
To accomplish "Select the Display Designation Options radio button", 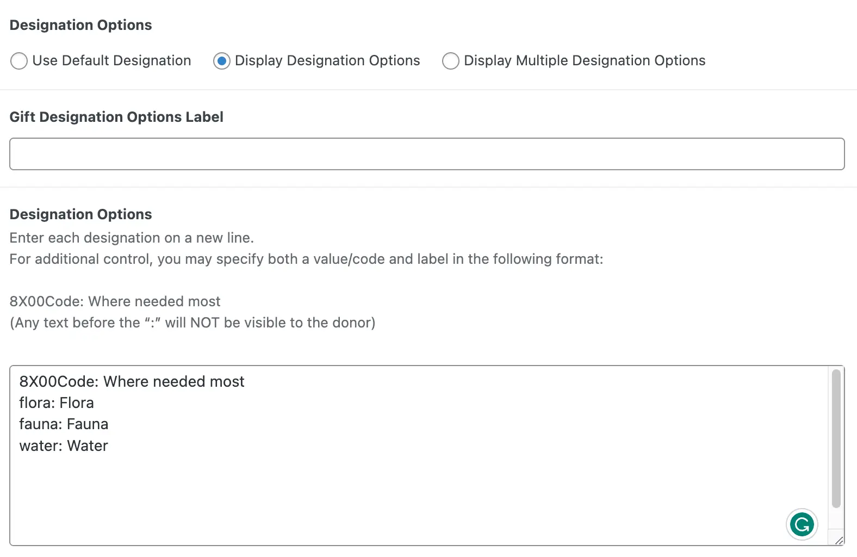I will click(x=221, y=61).
